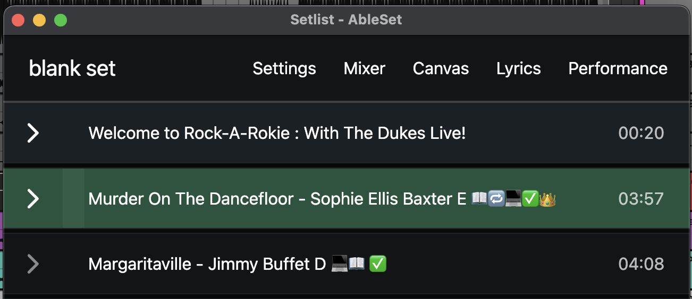Click the repeat loop emoji on Murder On The Dancefloor
This screenshot has height=299, width=692.
(x=496, y=199)
